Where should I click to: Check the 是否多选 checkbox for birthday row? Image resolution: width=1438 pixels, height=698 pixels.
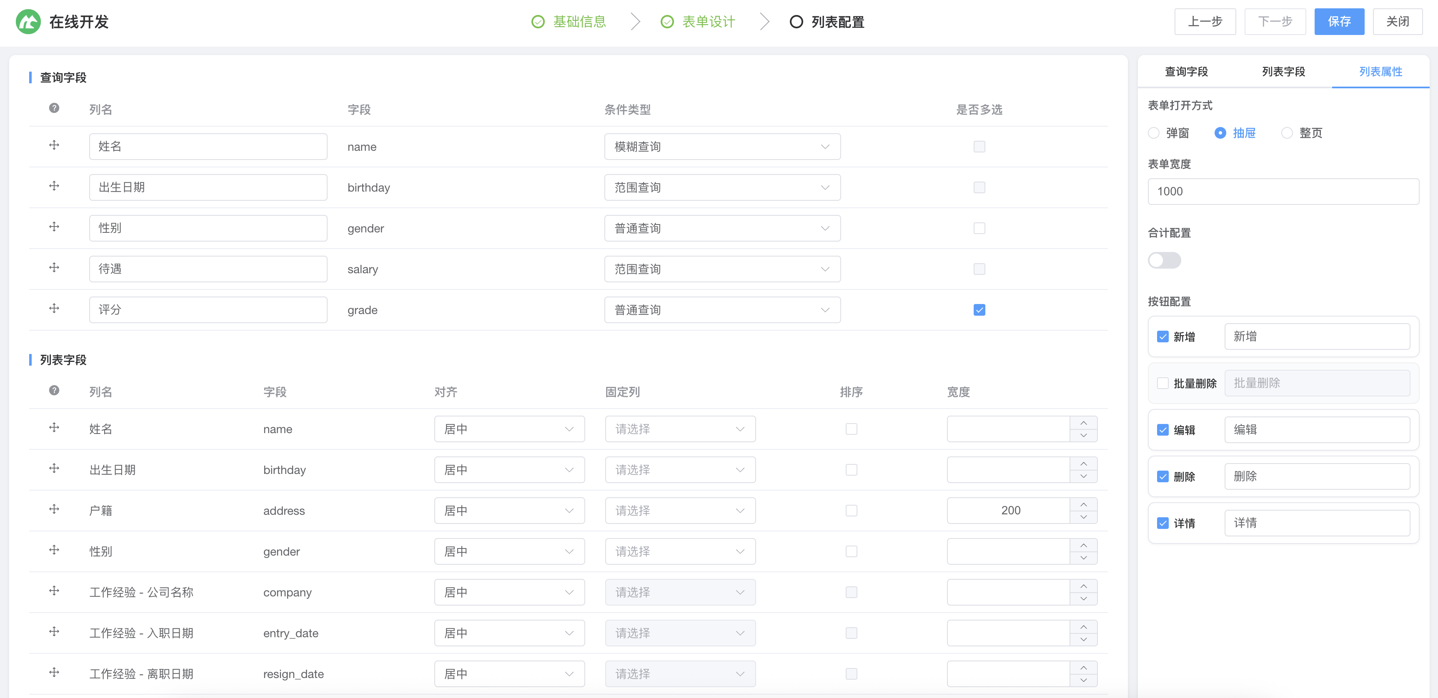click(979, 187)
